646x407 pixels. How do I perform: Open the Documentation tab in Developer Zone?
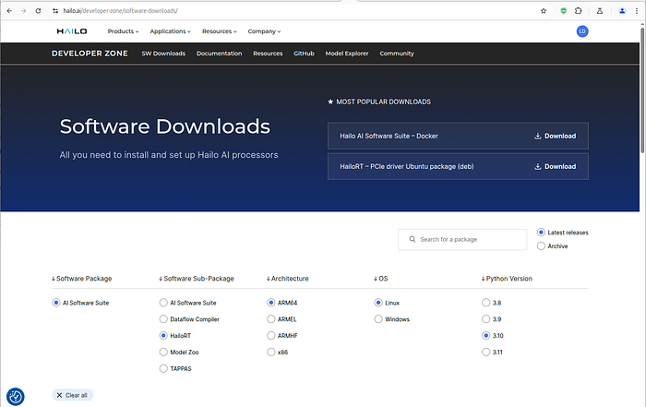coord(219,54)
